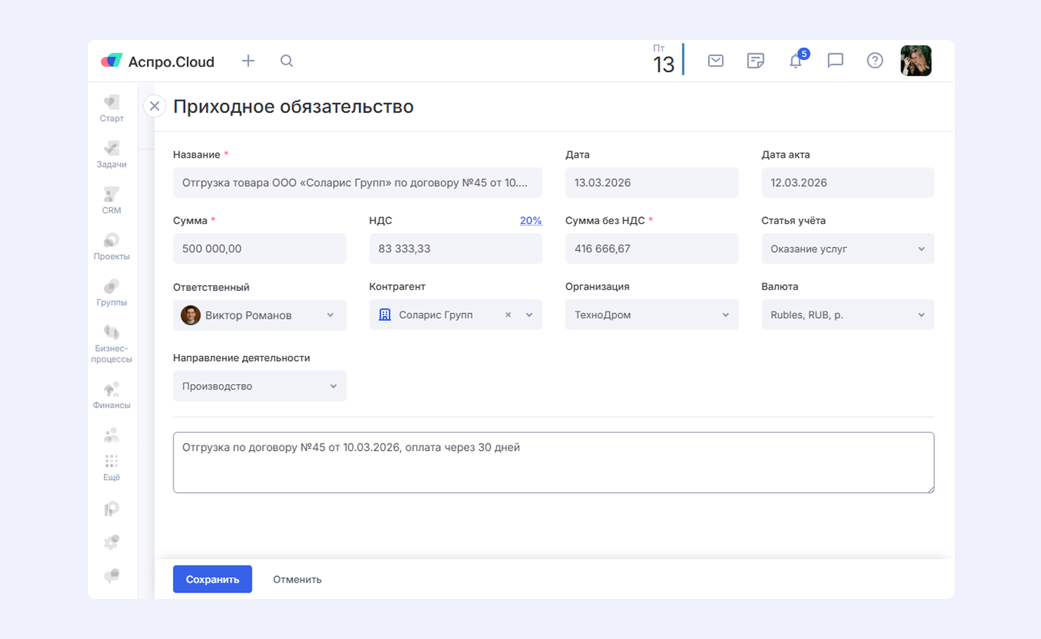Click the notifications bell icon
This screenshot has width=1041, height=639.
(796, 61)
